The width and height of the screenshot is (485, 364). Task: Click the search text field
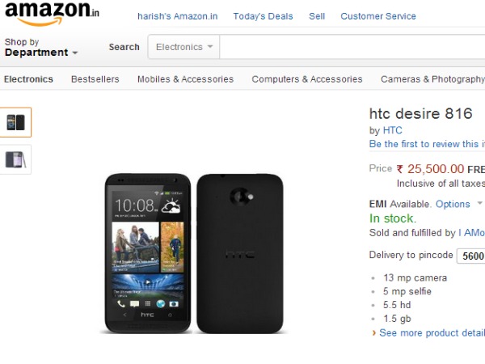pyautogui.click(x=352, y=47)
